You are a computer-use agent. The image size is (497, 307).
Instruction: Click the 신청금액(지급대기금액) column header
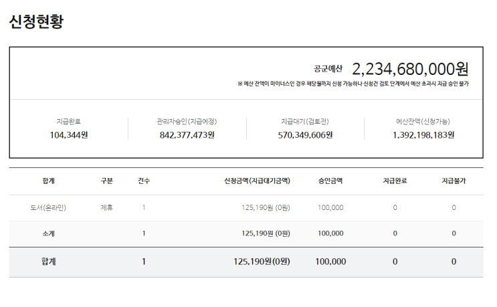click(x=257, y=181)
